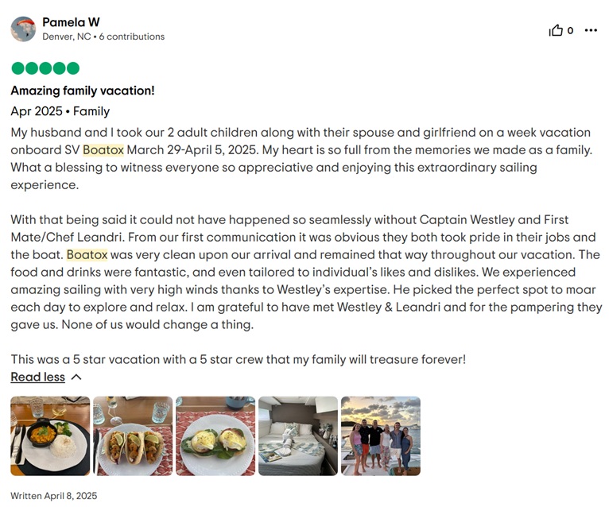Click the 6 contributions text

click(132, 37)
